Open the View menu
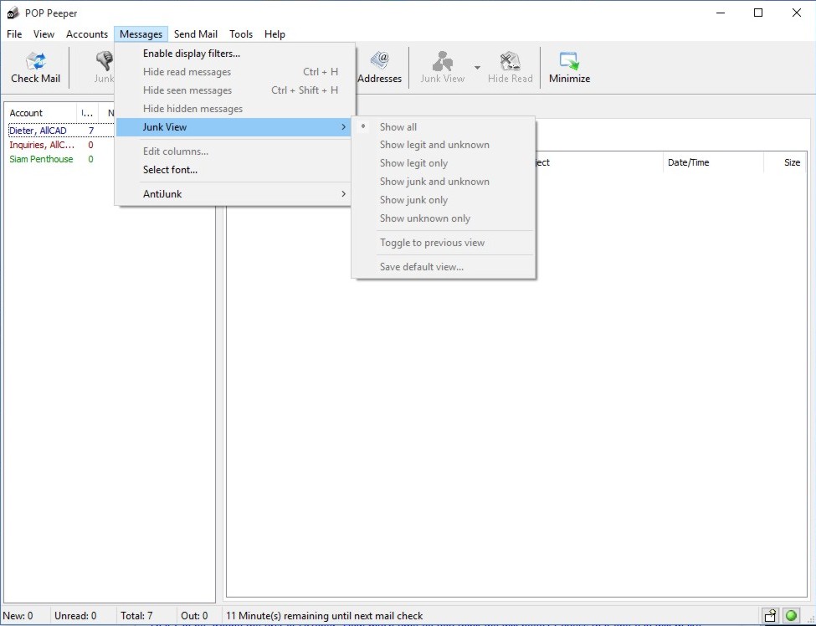The image size is (816, 626). point(44,33)
